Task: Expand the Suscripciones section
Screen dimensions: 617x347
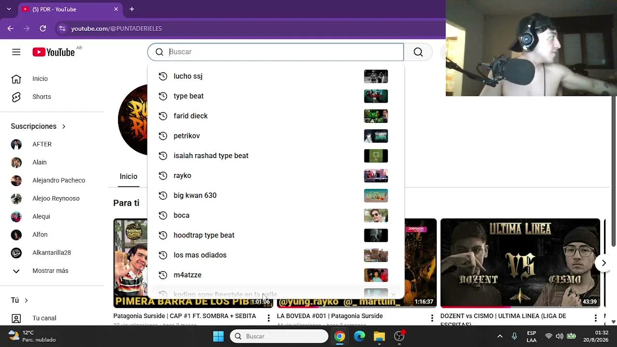Action: [38, 126]
